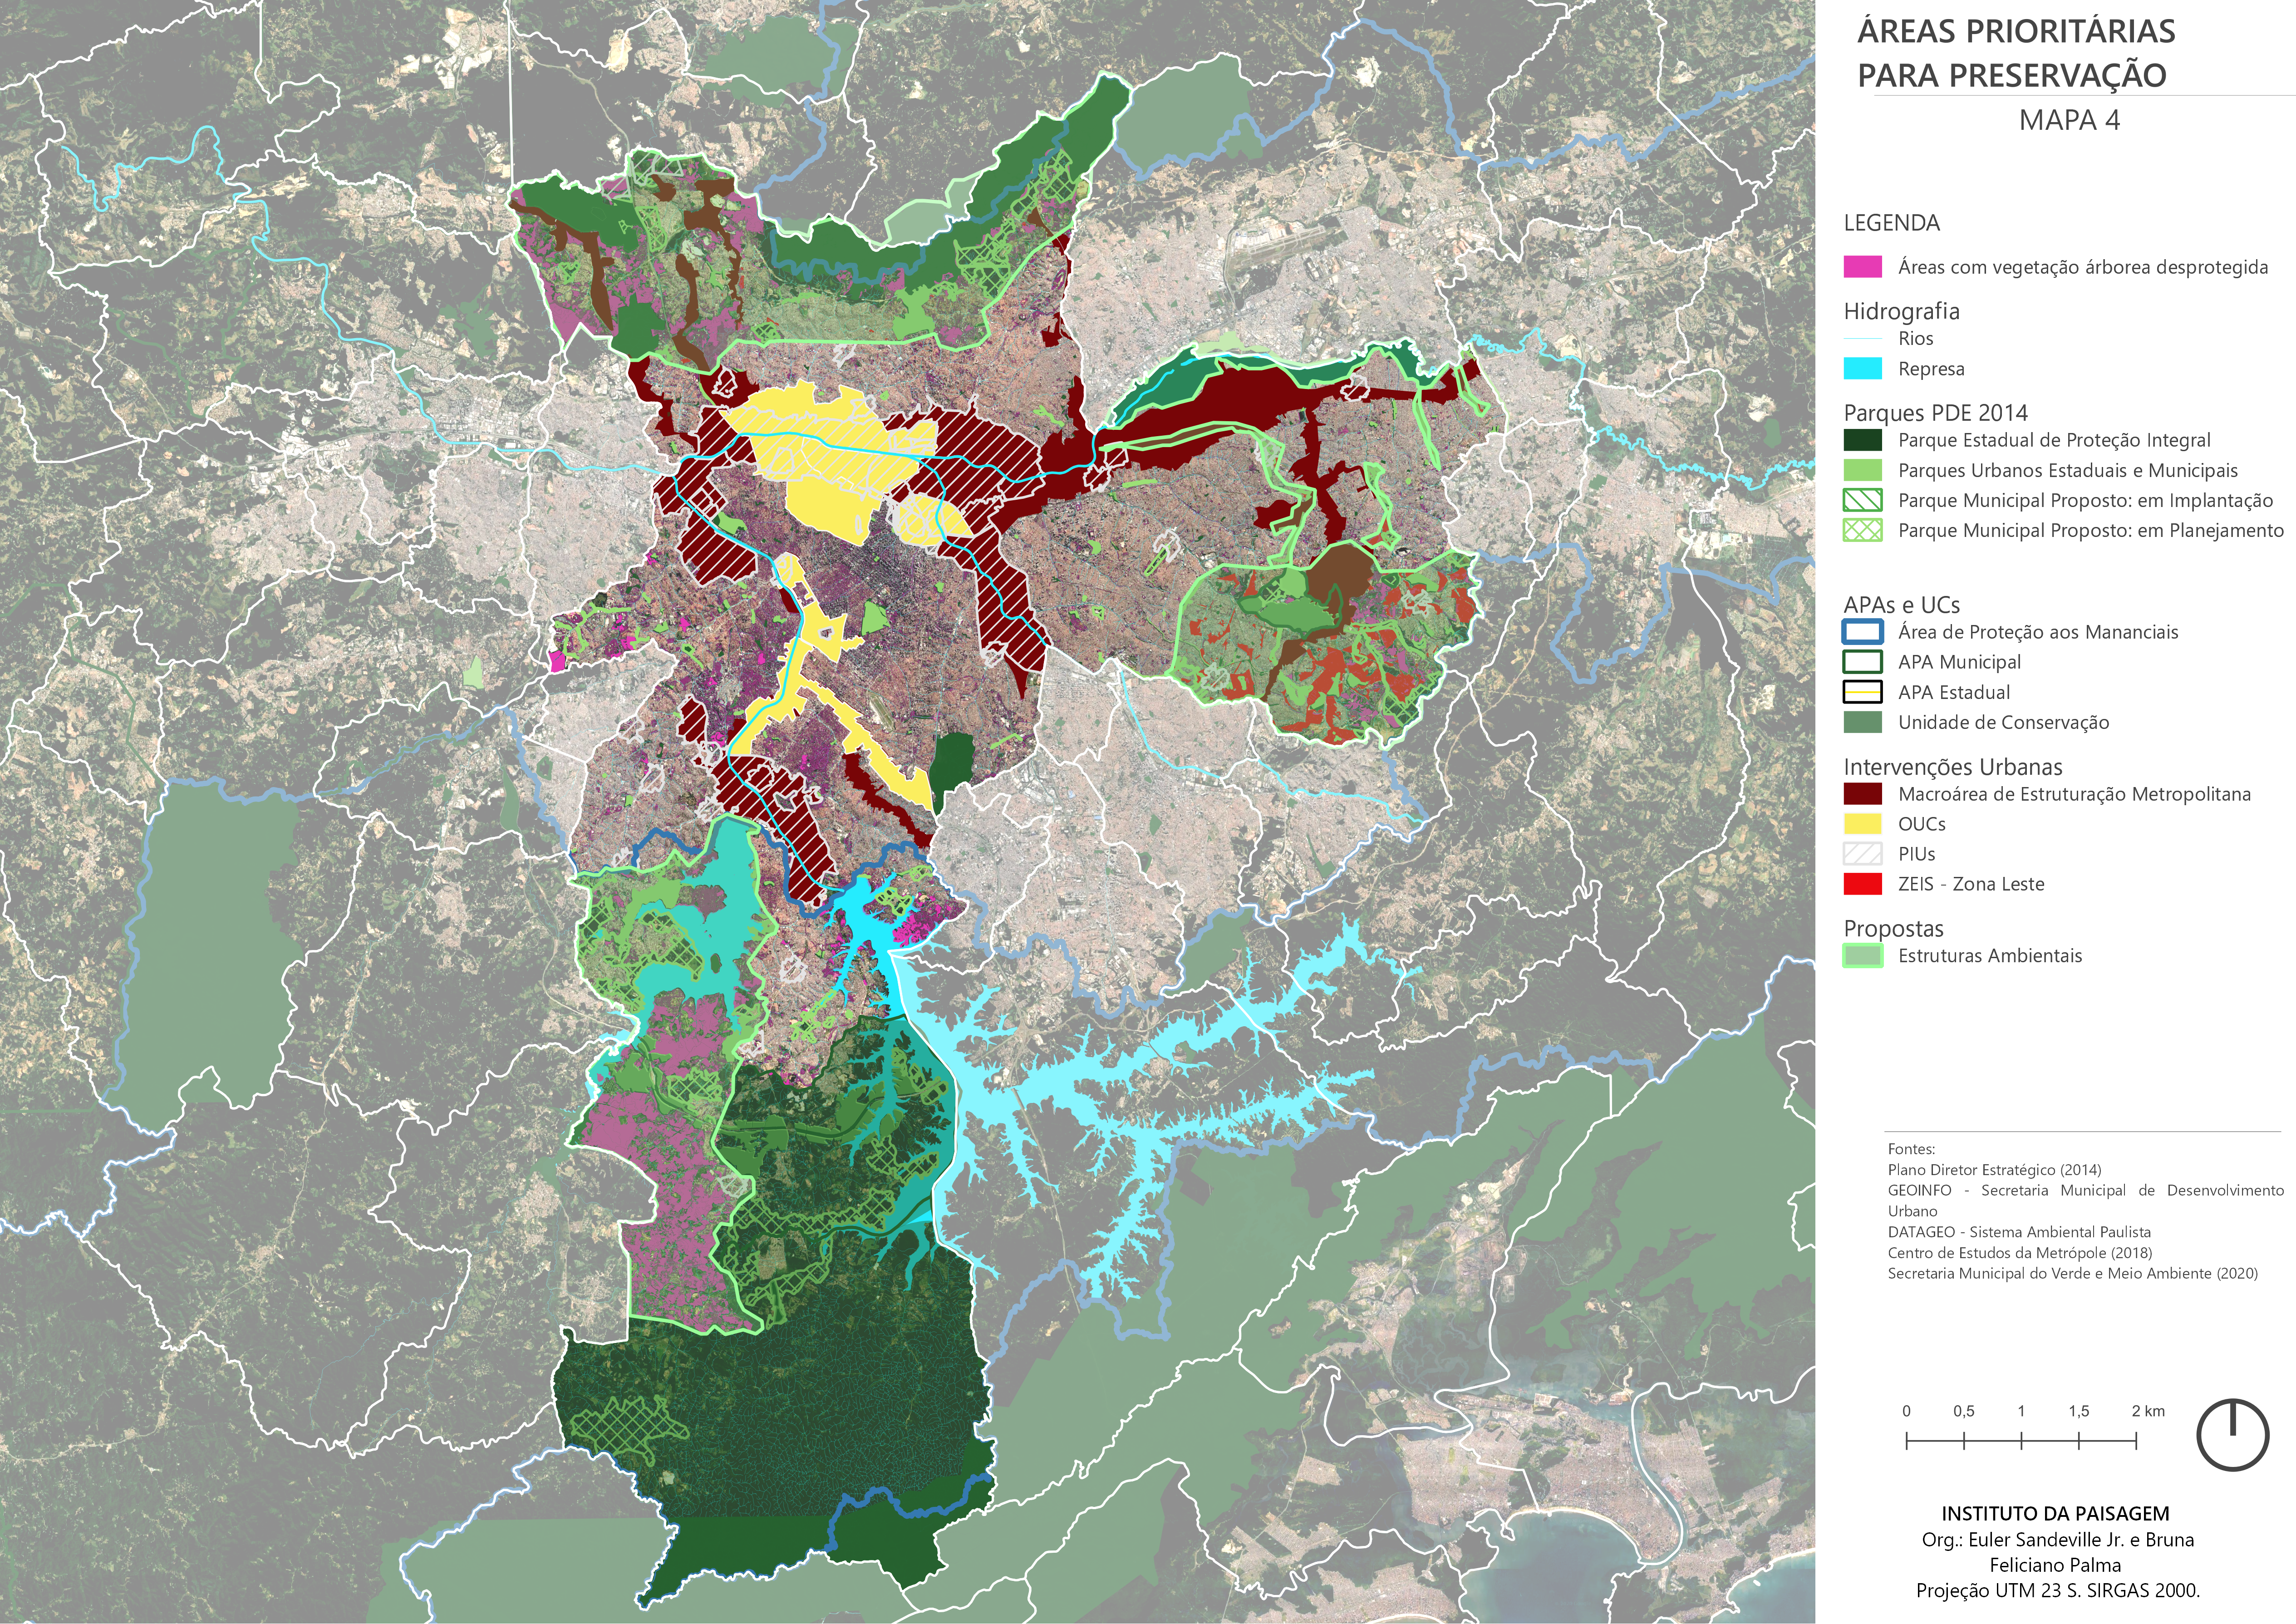Click the APA Estadual yellow-line symbol
Screen dimensions: 2296x1624
pyautogui.click(x=1862, y=692)
